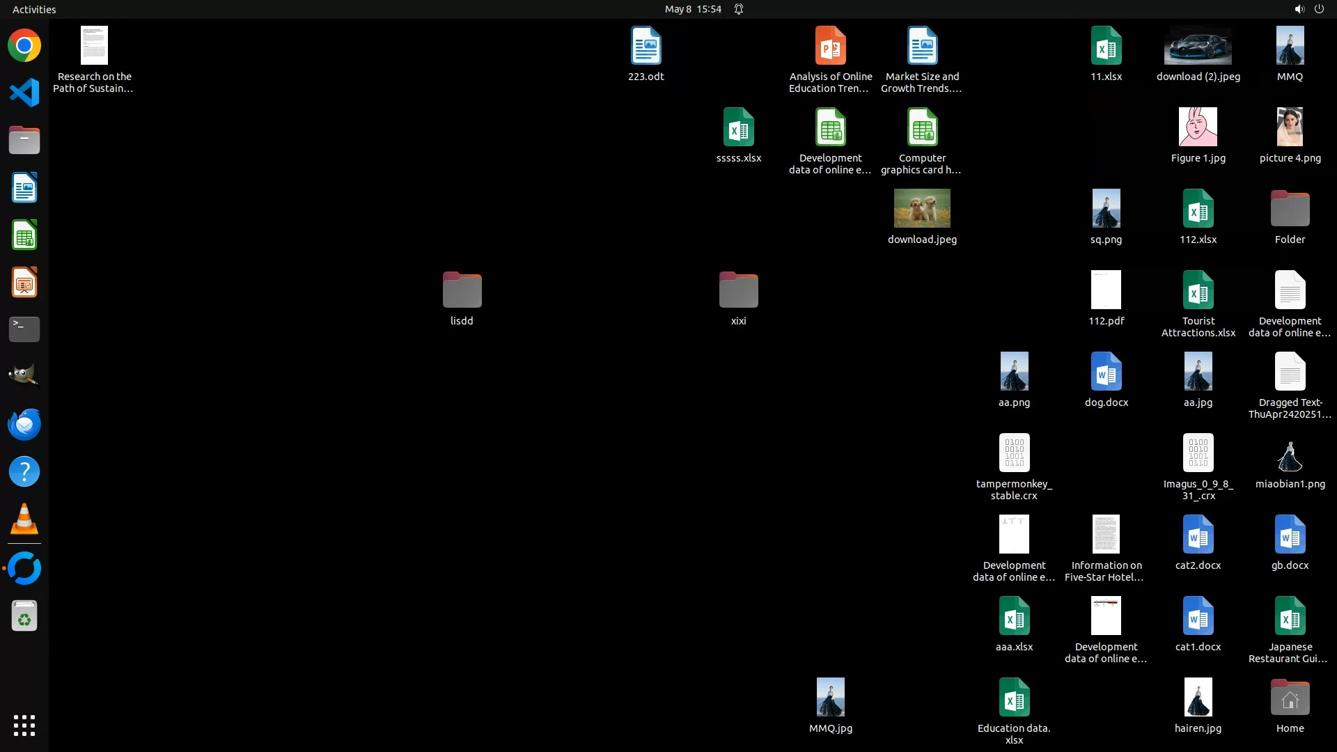
Task: Open Google Chrome from the dock
Action: 24,46
